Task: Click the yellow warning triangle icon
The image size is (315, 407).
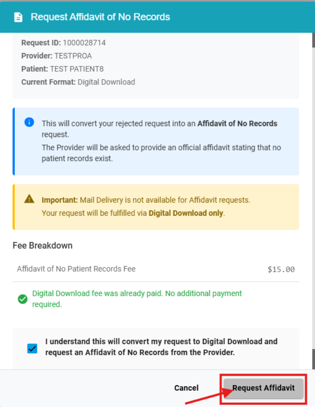Action: [x=29, y=199]
